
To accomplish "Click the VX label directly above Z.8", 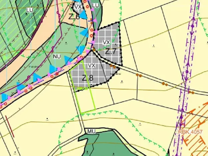I will [x=92, y=66].
